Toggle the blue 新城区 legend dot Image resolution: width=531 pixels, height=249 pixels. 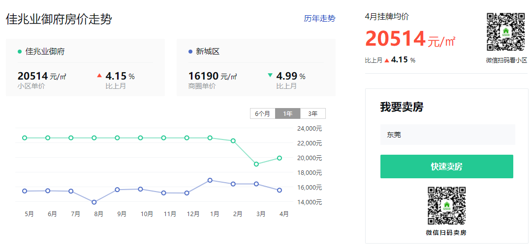[190, 52]
